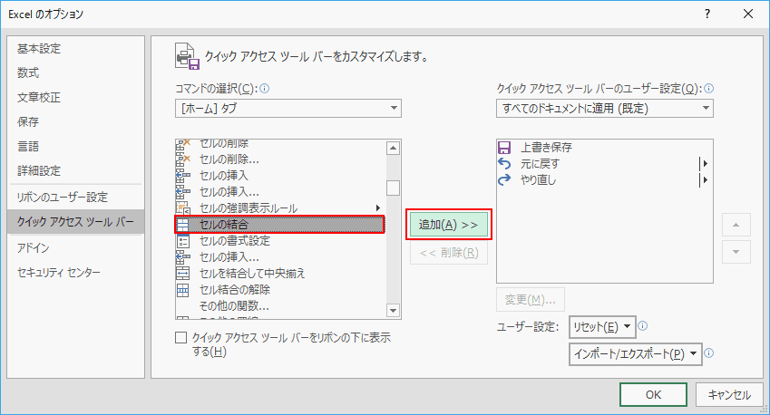Viewport: 770px width, 415px height.
Task: Select セルの強調表示ルール in command list
Action: (x=280, y=208)
